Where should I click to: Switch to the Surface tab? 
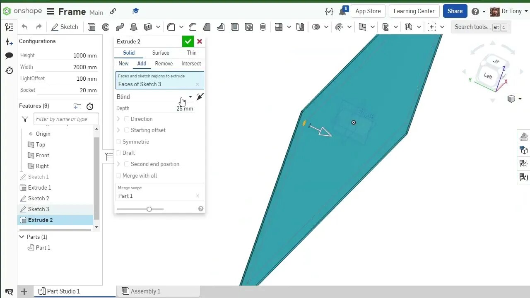161,53
